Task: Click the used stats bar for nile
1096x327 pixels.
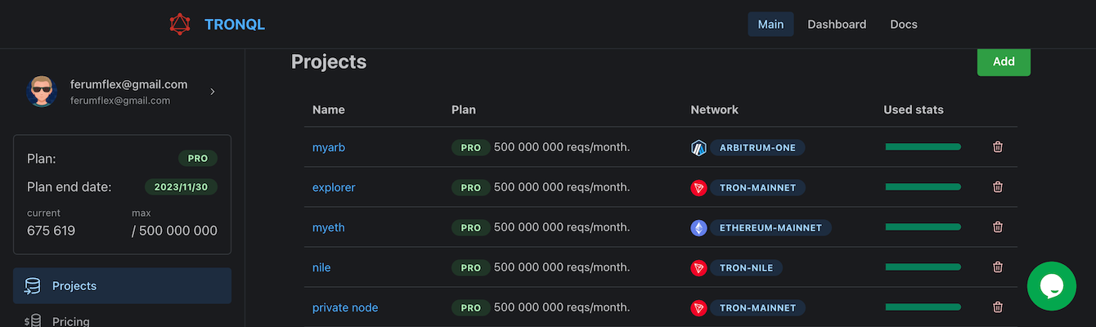Action: tap(923, 267)
